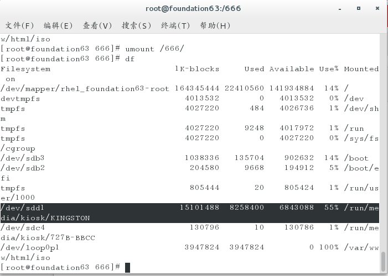Click the '/cgroup' wrapped path text
The height and width of the screenshot is (276, 388).
[18, 148]
